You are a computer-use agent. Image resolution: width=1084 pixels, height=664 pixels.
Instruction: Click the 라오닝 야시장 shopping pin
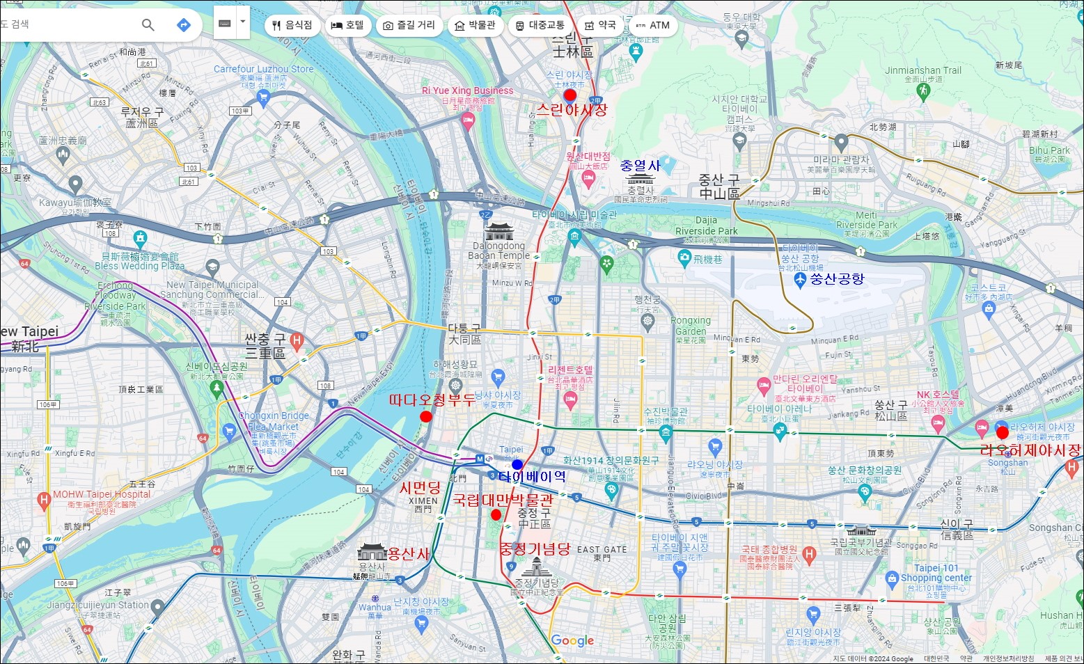715,446
